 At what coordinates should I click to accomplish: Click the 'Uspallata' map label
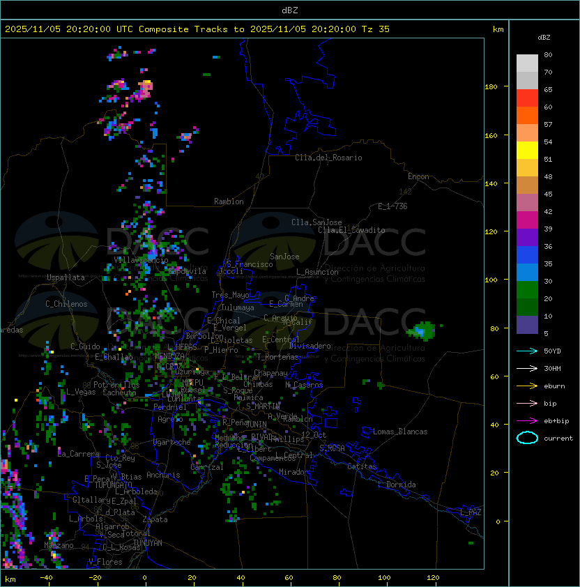pos(66,277)
